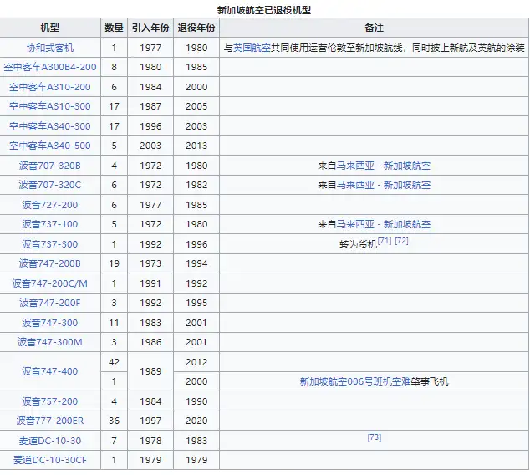Select retirement year 1982 for 707-320C
Viewport: 530px width, 475px height.
[x=196, y=185]
